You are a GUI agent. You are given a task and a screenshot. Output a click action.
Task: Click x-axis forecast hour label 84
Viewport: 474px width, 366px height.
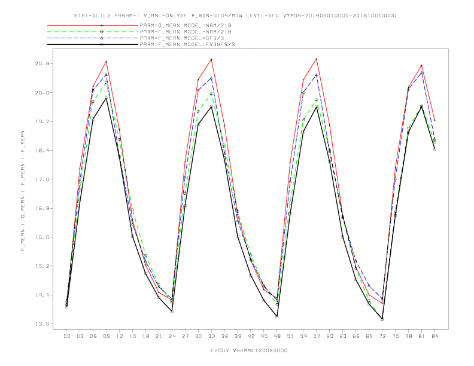pyautogui.click(x=435, y=336)
